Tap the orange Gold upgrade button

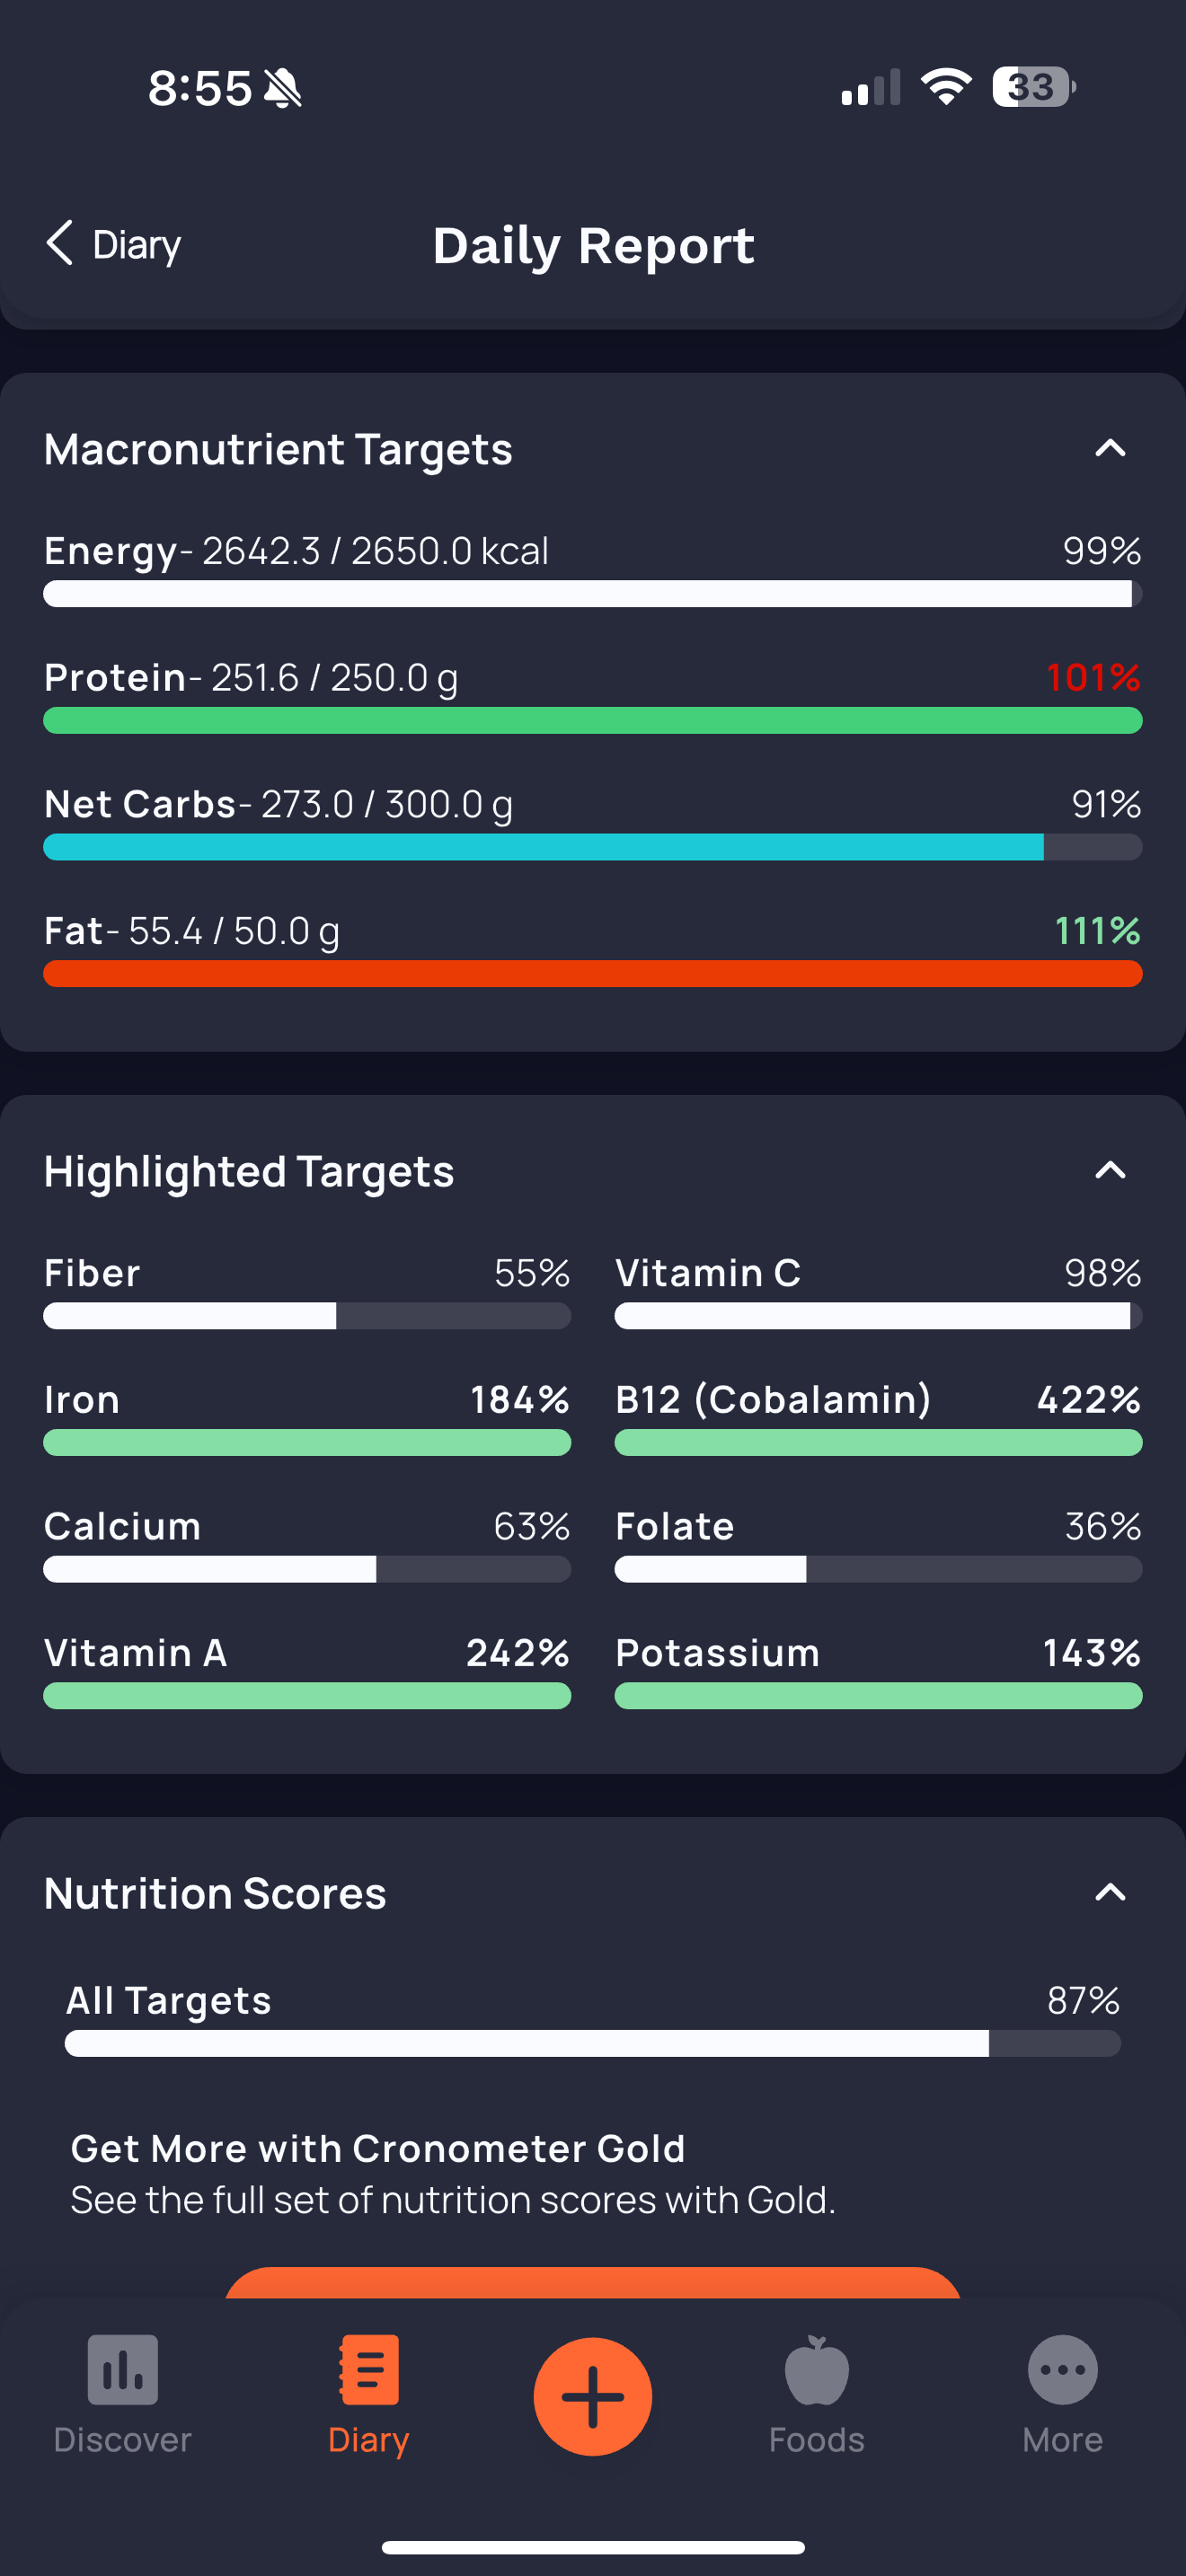pos(592,2283)
